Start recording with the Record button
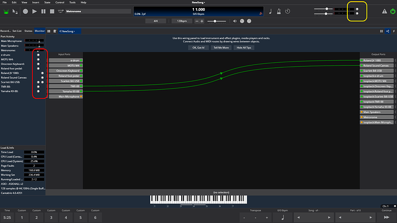The height and width of the screenshot is (223, 397). 25,11
